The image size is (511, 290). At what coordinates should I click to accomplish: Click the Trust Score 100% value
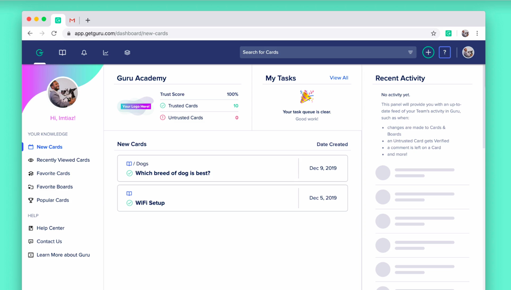point(232,94)
